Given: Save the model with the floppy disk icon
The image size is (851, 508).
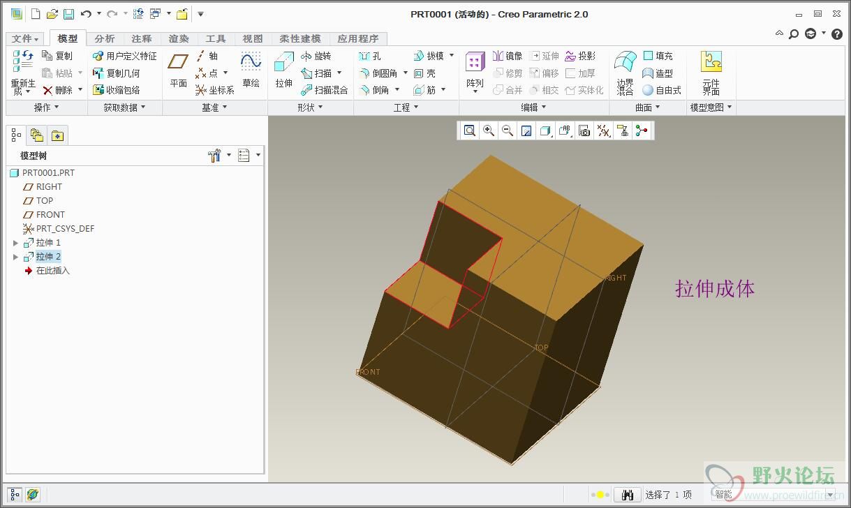Looking at the screenshot, I should (68, 14).
